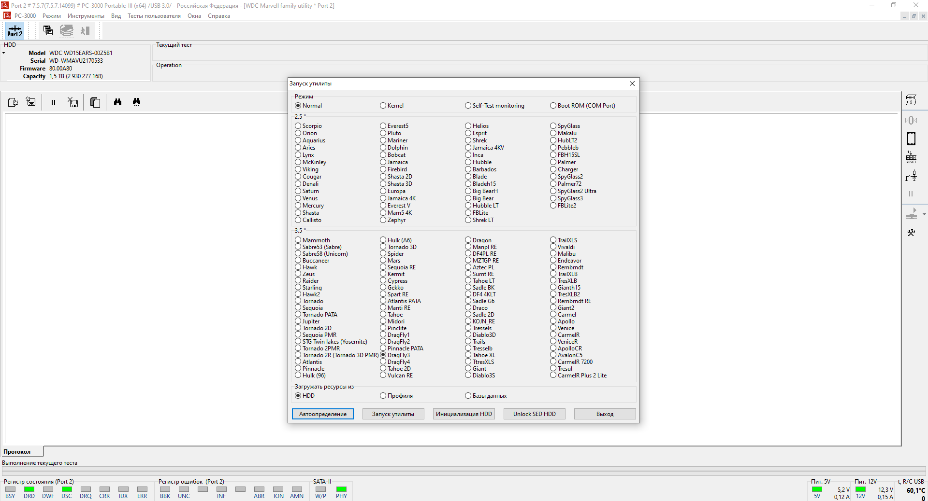The image size is (928, 501).
Task: Select the Mammoth 3.5" family
Action: tap(313, 240)
